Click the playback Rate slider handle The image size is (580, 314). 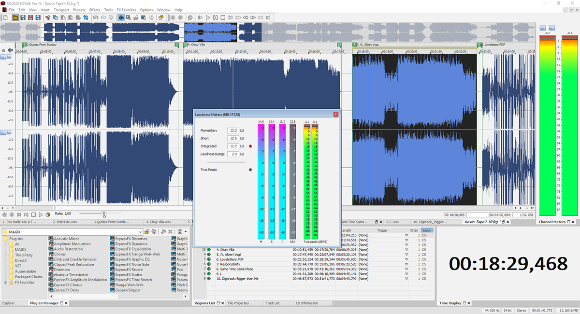pos(104,214)
